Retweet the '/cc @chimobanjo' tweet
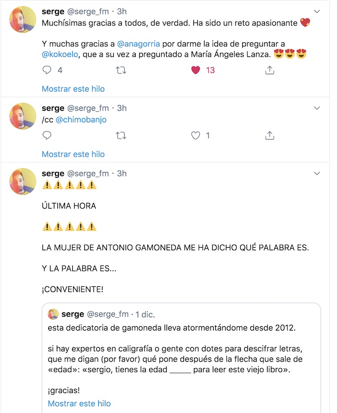This screenshot has width=337, height=413. coord(121,136)
